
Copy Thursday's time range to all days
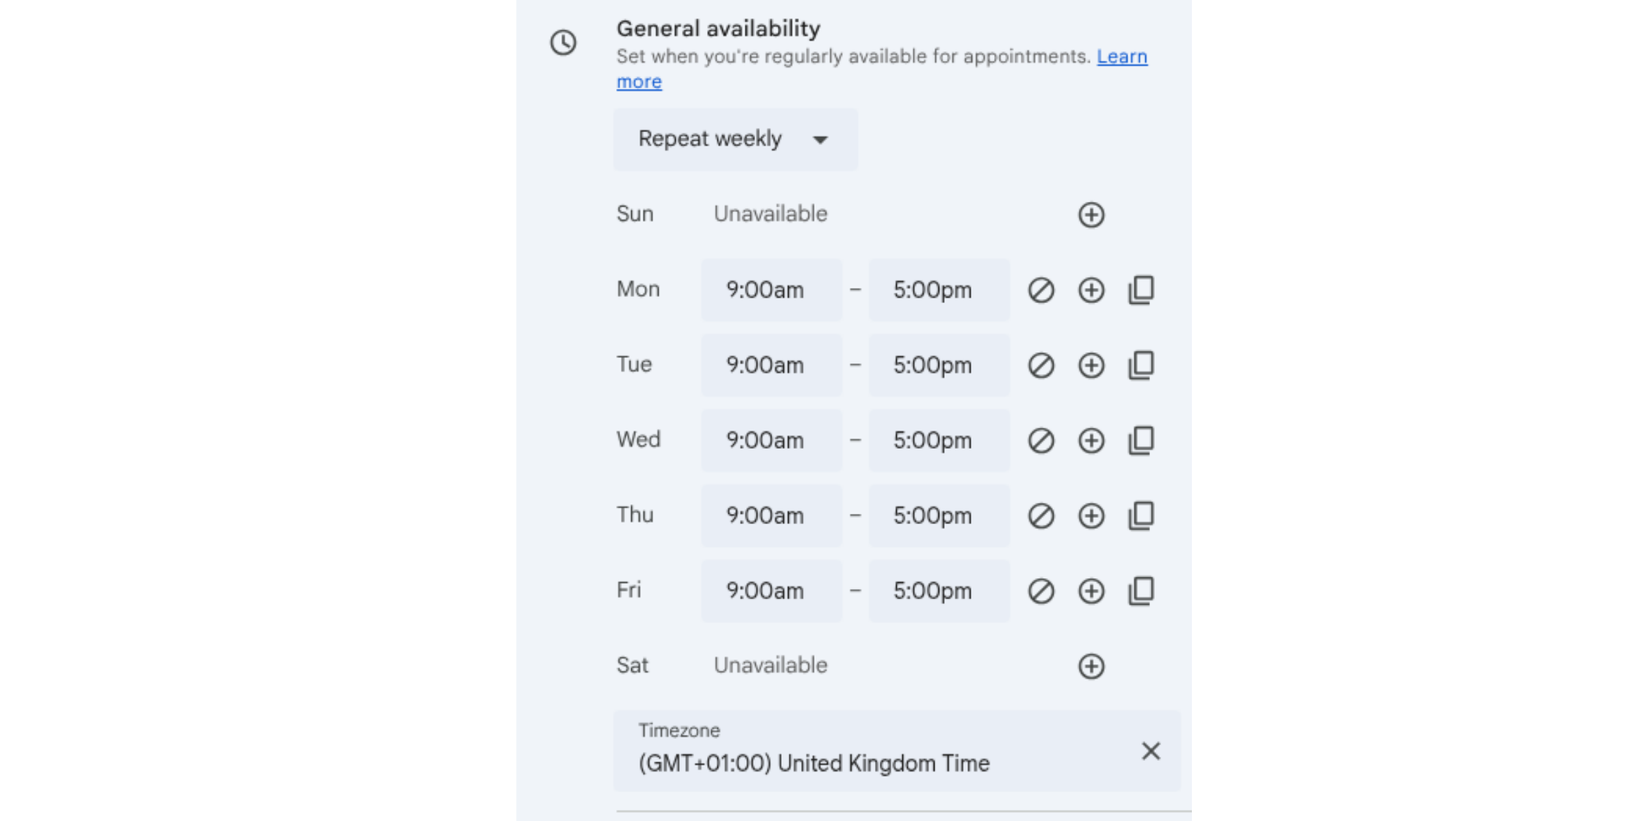[1140, 516]
